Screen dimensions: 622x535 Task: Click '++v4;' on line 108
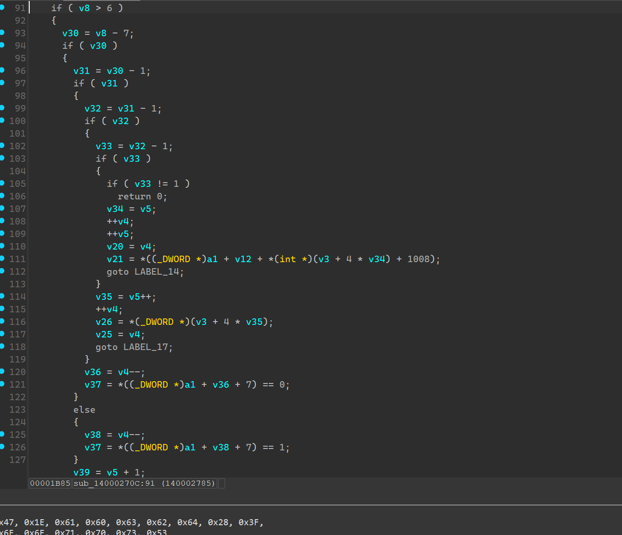tap(120, 221)
